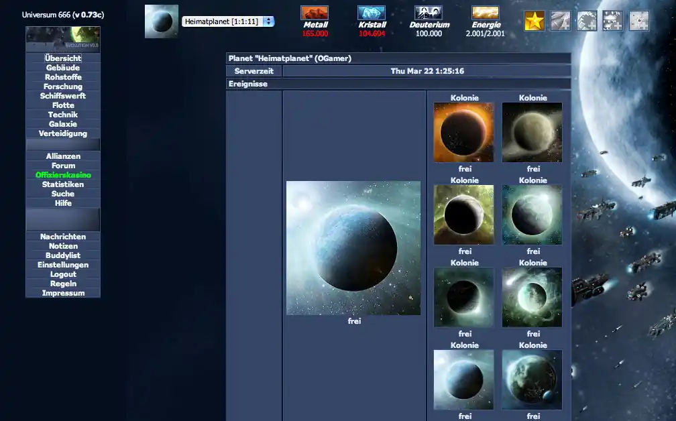Click the Energie resource icon

(x=485, y=15)
